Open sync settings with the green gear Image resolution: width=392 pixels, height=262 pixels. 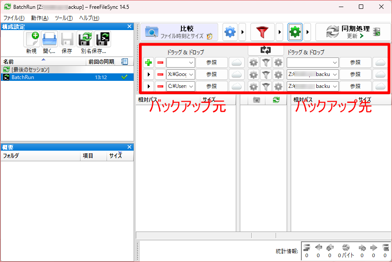click(x=295, y=32)
